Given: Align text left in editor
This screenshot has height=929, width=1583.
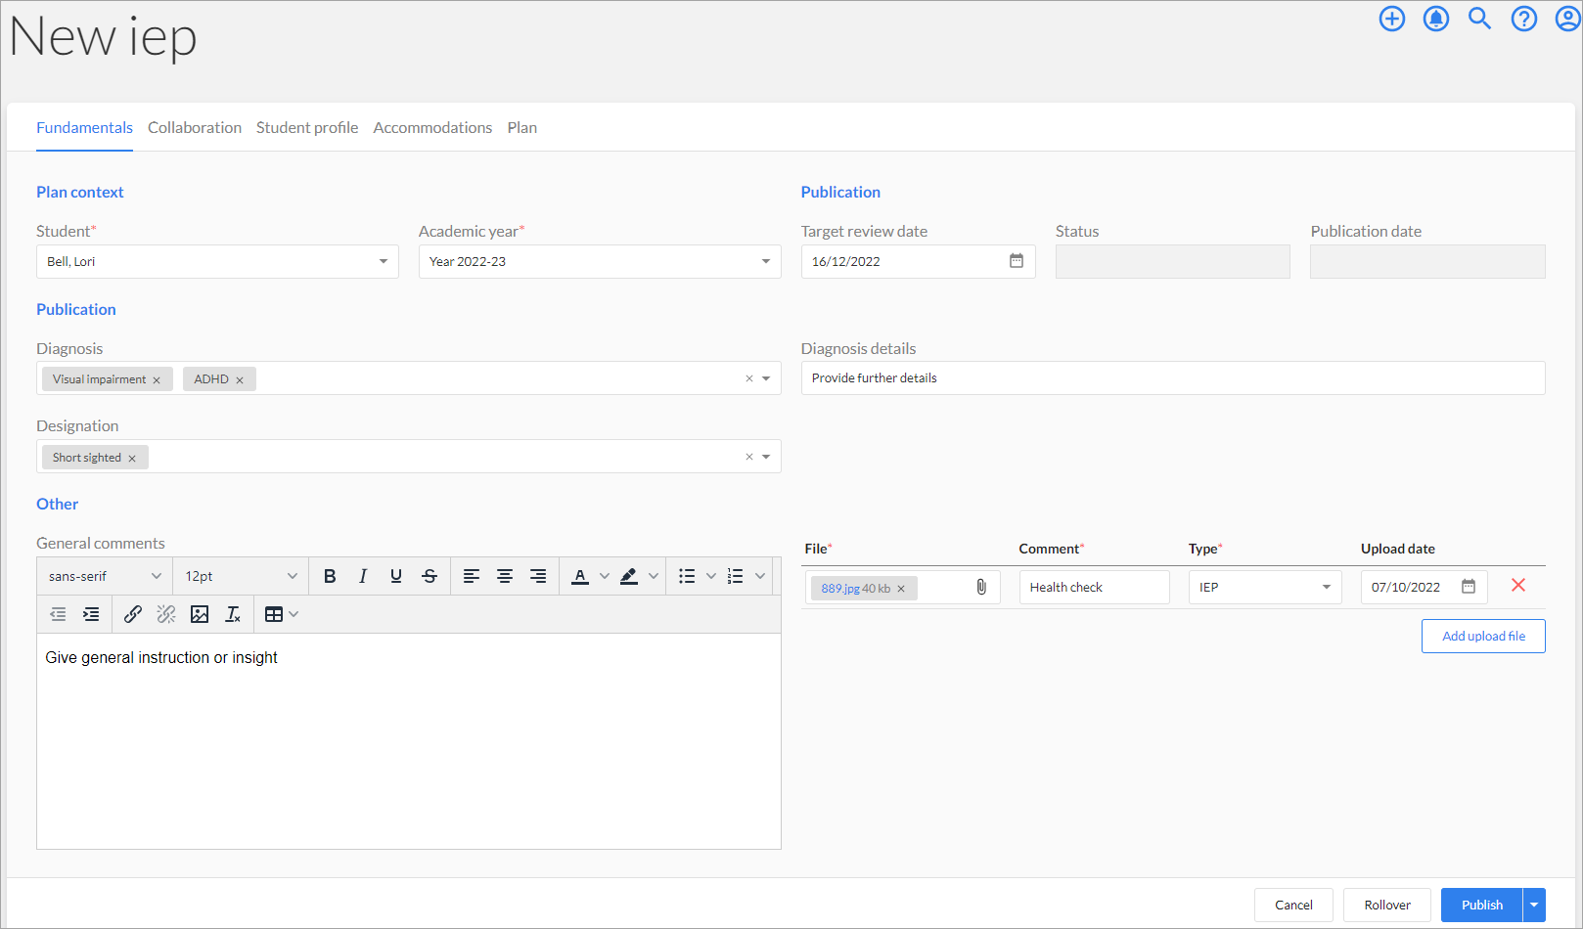Looking at the screenshot, I should click(x=472, y=576).
